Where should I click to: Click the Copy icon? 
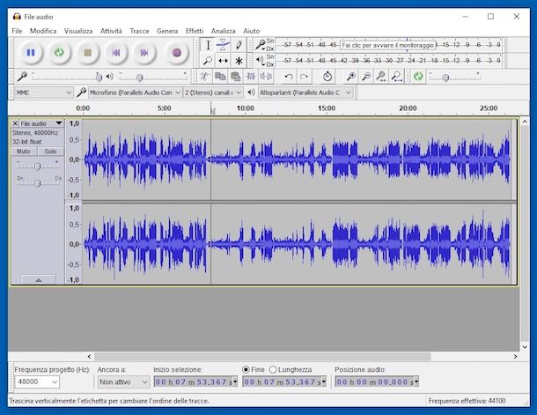coord(220,77)
